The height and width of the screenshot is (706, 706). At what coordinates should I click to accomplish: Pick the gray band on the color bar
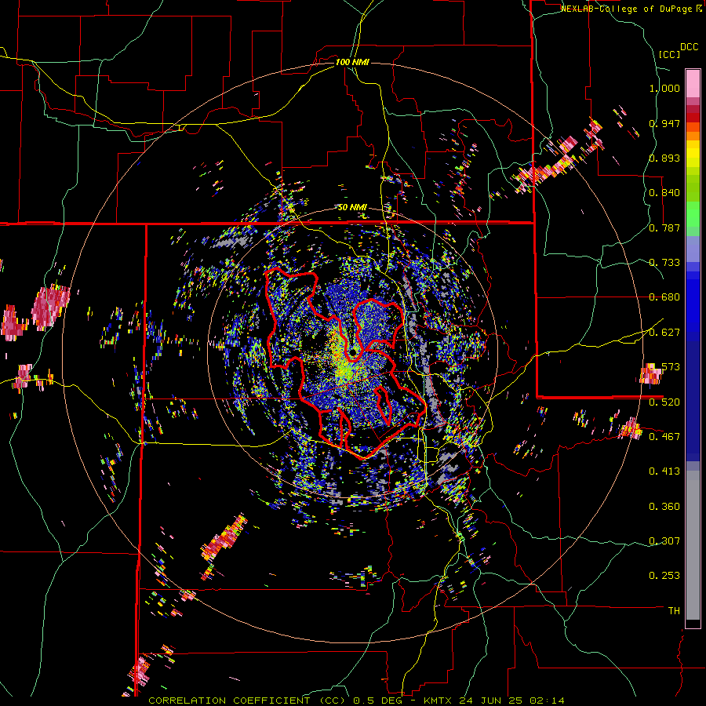pyautogui.click(x=693, y=545)
